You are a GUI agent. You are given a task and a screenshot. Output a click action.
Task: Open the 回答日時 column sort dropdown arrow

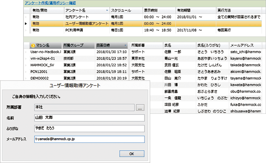tap(125, 45)
